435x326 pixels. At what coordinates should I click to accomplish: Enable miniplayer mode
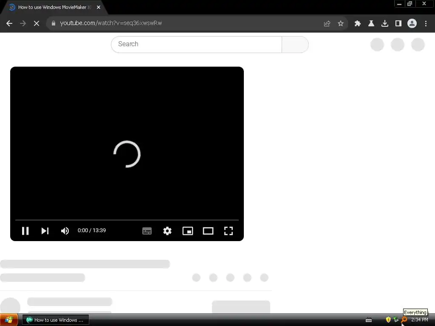tap(187, 230)
